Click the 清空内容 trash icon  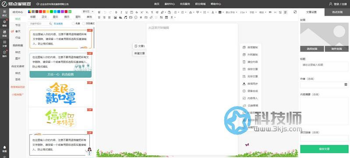click(244, 62)
